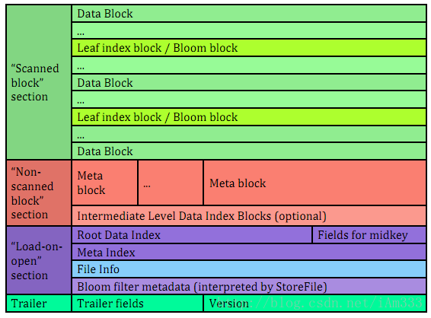Click the "Load-on-open" section label
Image resolution: width=431 pixels, height=318 pixels.
click(x=39, y=260)
